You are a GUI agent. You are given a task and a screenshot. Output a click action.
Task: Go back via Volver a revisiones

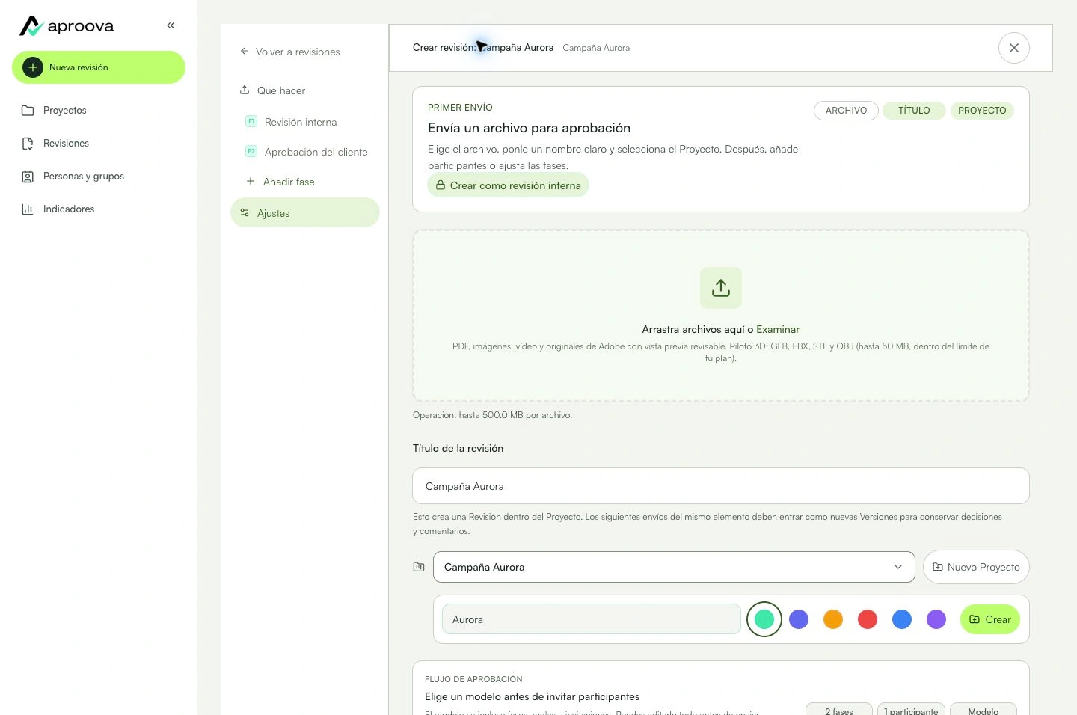[x=289, y=52]
